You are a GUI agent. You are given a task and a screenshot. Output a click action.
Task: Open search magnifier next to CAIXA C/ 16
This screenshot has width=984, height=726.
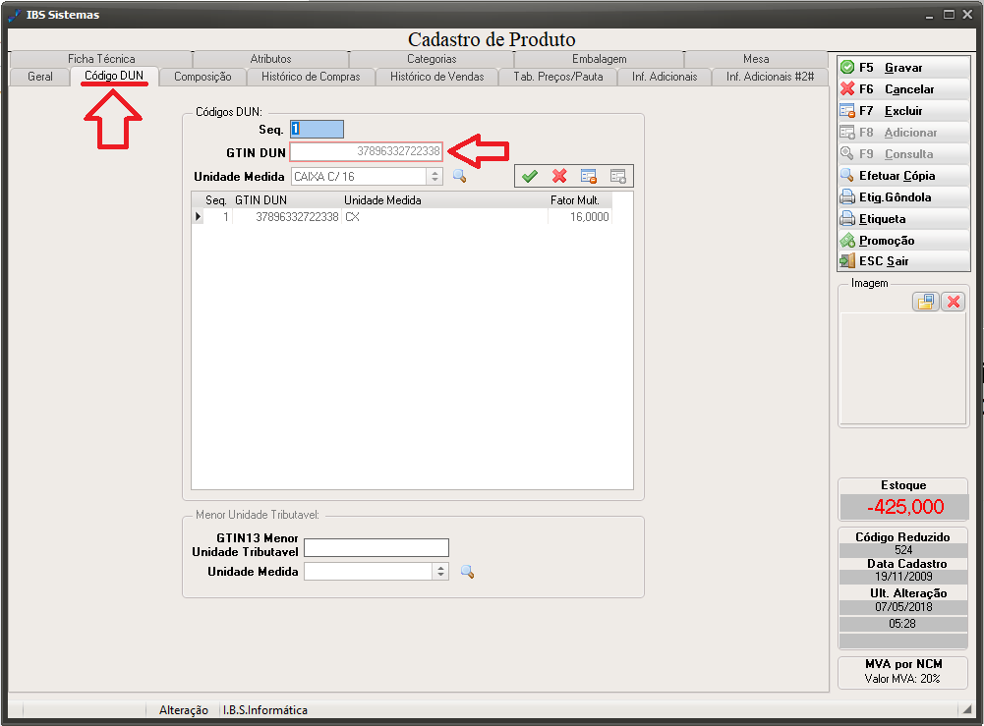click(459, 176)
